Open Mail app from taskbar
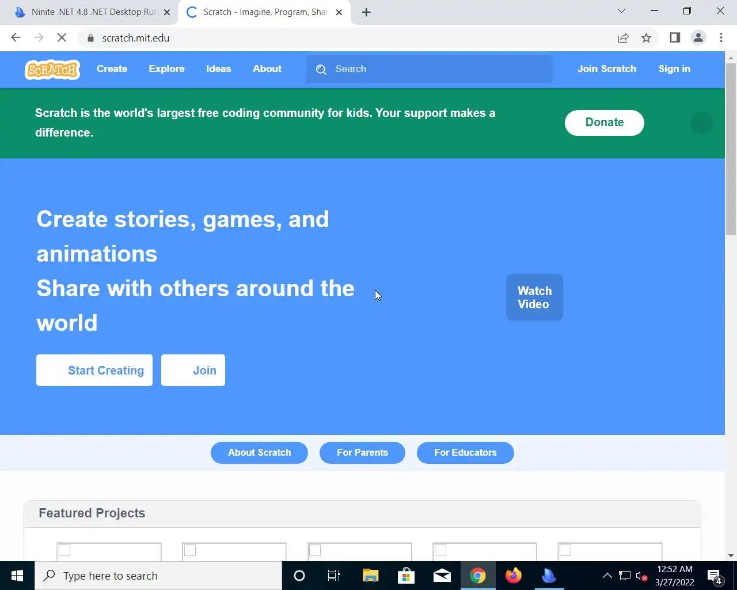Screen dimensions: 737x590 click(442, 576)
